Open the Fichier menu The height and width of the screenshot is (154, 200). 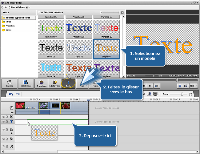point(4,7)
